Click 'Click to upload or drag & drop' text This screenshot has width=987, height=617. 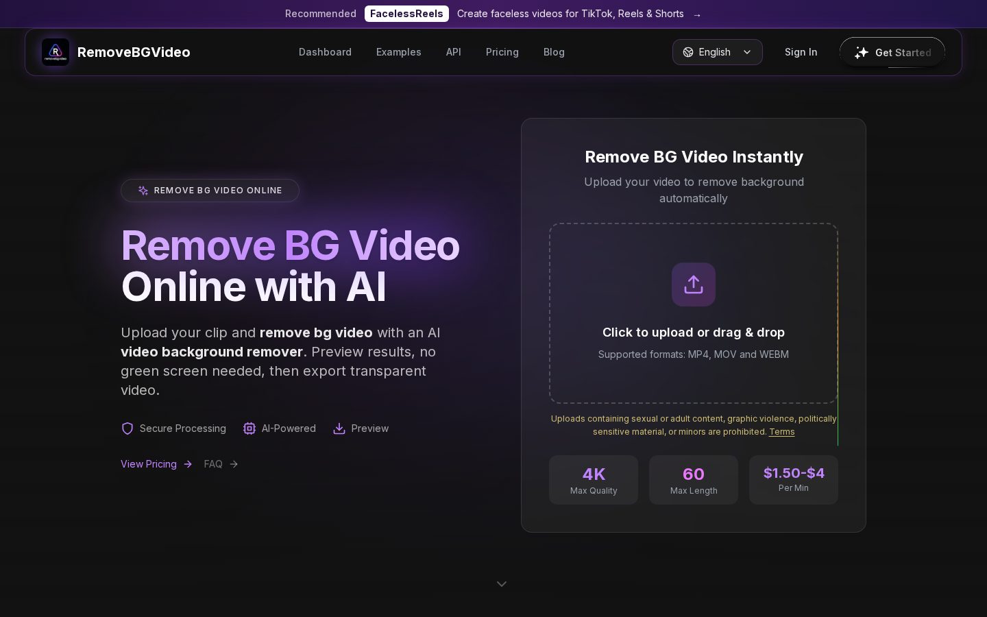point(694,332)
